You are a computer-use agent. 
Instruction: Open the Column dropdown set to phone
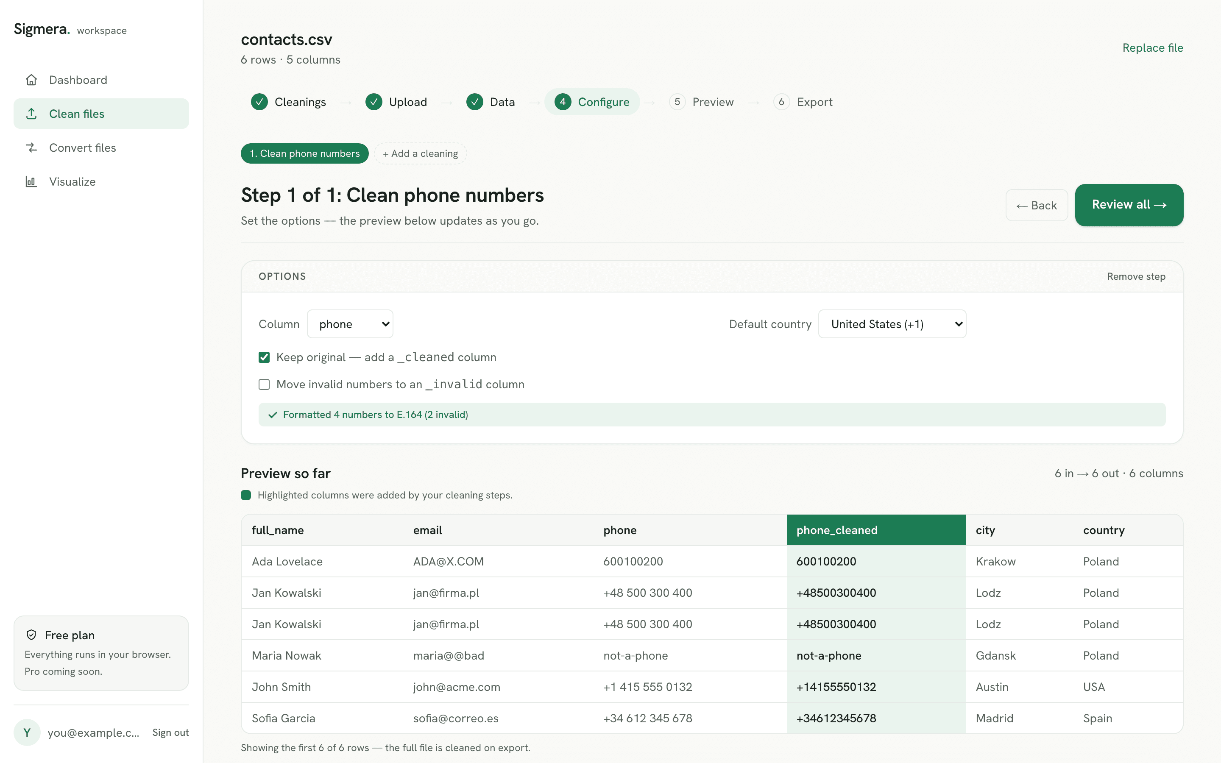(350, 324)
